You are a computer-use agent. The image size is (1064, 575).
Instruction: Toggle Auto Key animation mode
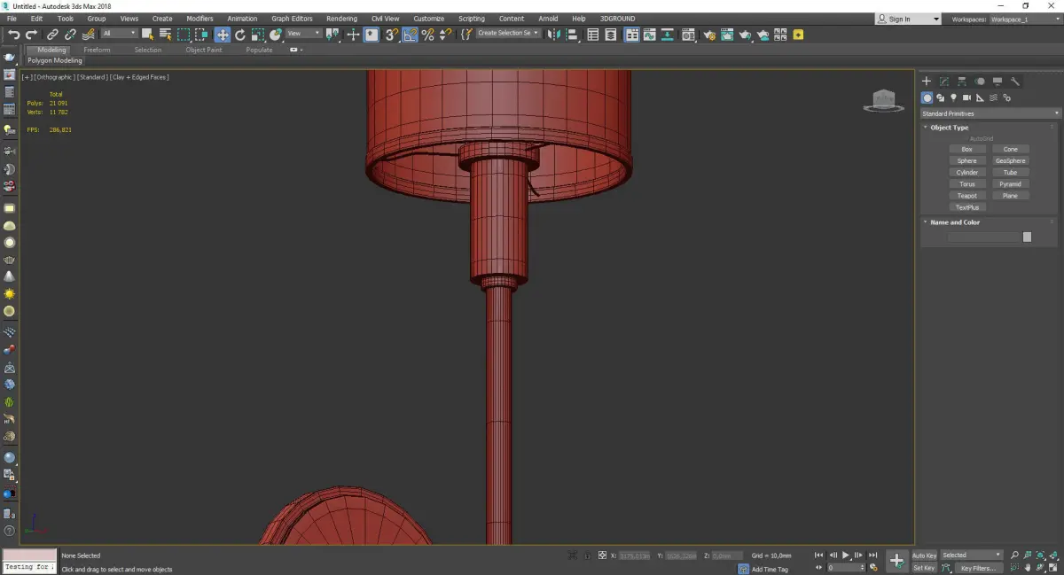pos(924,556)
